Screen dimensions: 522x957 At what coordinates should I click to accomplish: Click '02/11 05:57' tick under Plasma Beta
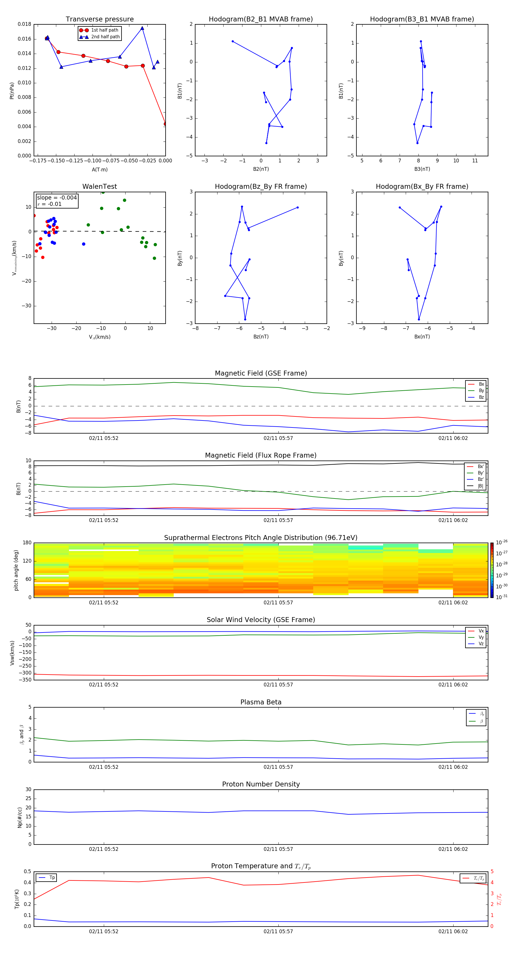pyautogui.click(x=278, y=767)
